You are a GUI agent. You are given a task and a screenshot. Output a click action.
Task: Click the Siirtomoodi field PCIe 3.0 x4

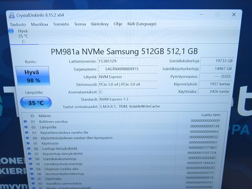[x=128, y=85]
